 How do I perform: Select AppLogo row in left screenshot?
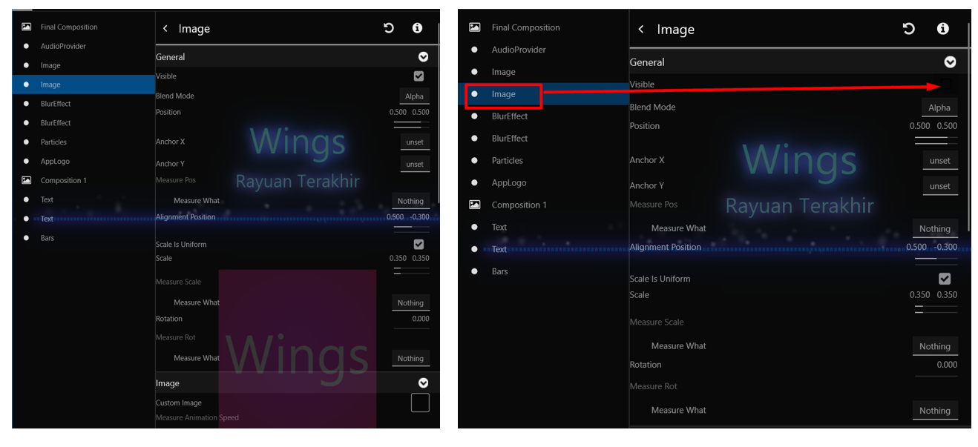[x=84, y=162]
